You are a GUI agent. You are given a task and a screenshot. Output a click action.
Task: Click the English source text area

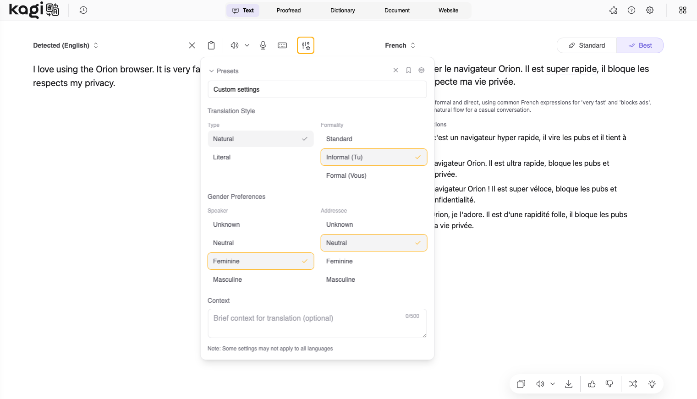pos(117,76)
